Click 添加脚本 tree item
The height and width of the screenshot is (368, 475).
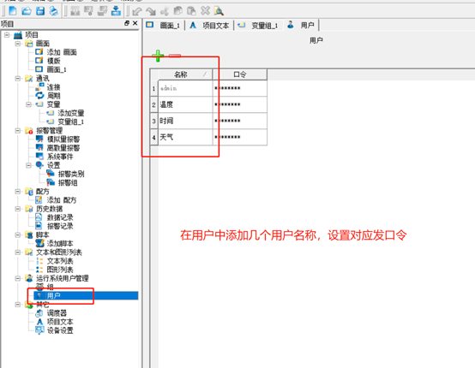[60, 243]
